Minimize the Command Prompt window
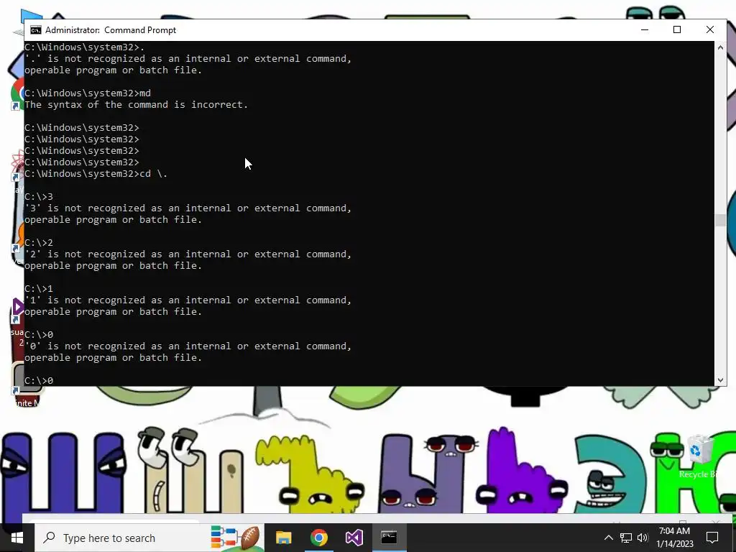This screenshot has height=552, width=736. click(645, 29)
